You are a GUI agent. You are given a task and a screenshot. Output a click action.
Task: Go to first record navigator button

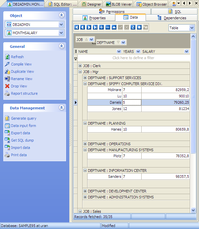pos(77,27)
